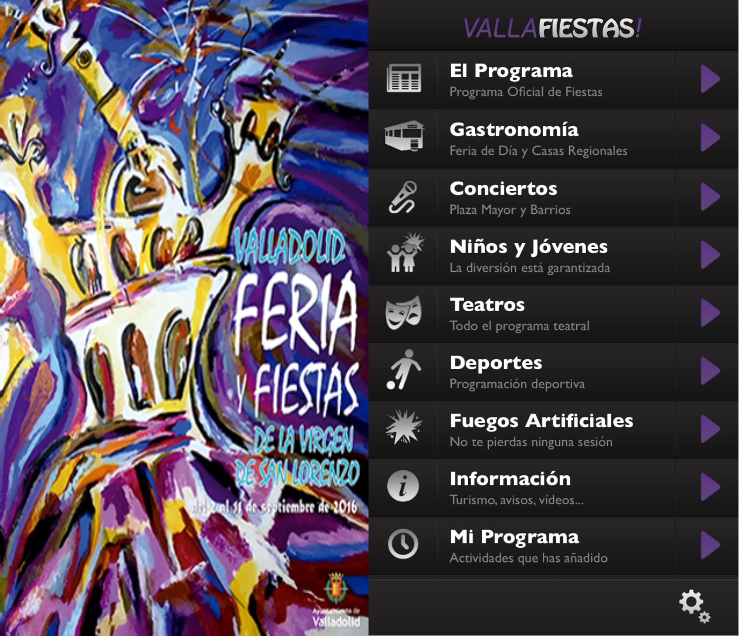Expand Gastronomía with its purple arrow
Viewport: 739px width, 636px height.
pos(710,137)
